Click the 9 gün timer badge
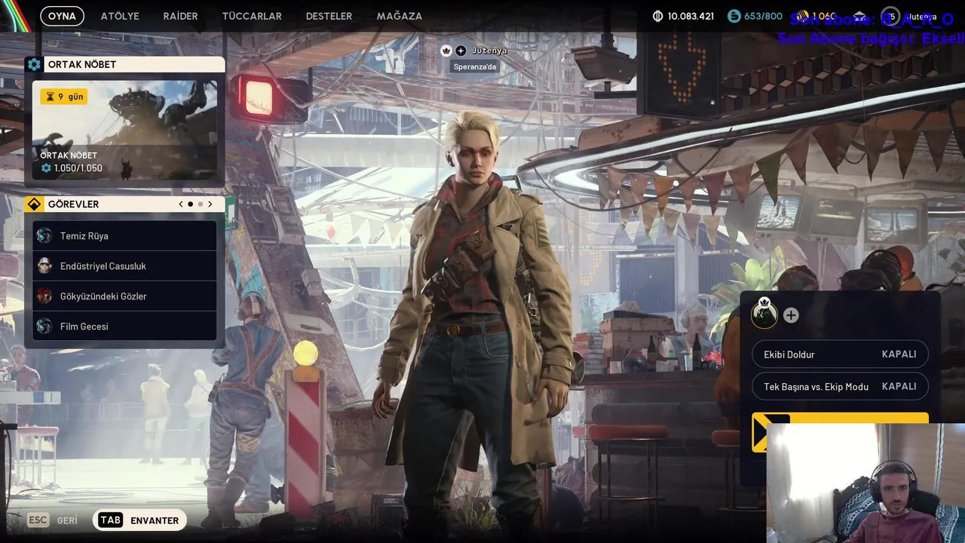 click(x=64, y=97)
